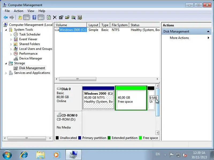Image resolution: width=214 pixels, height=160 pixels.
Task: Click the Primary partition legend color square
Action: 80,138
